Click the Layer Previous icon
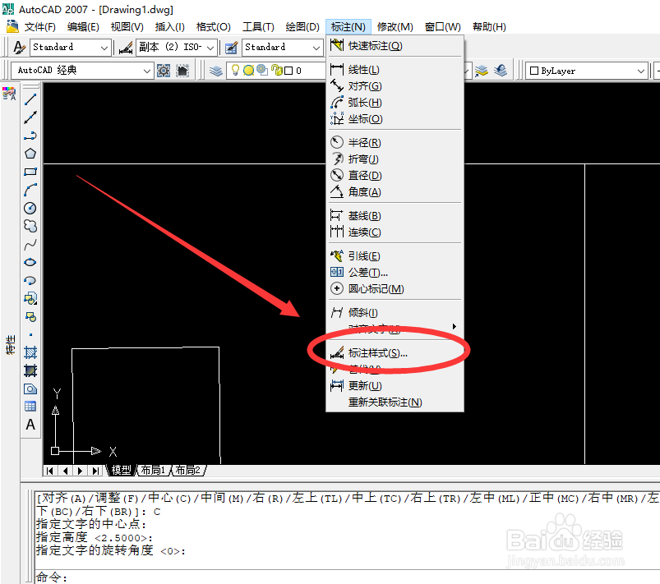This screenshot has height=584, width=660. tap(501, 71)
